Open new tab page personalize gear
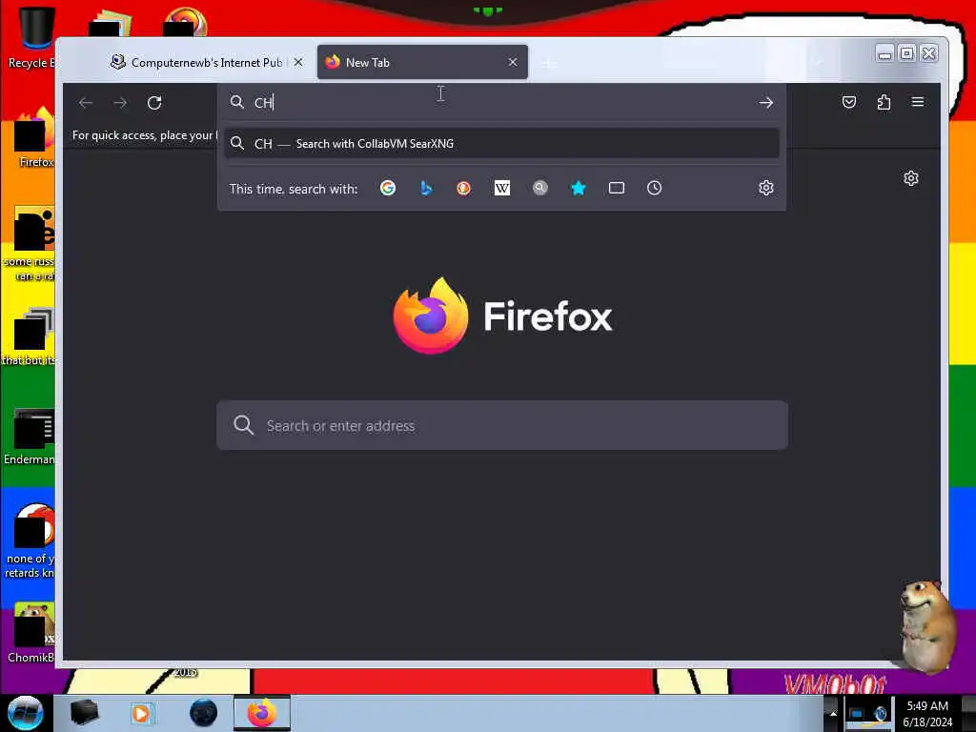This screenshot has width=976, height=732. [911, 178]
